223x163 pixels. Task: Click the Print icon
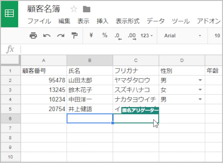33,36
